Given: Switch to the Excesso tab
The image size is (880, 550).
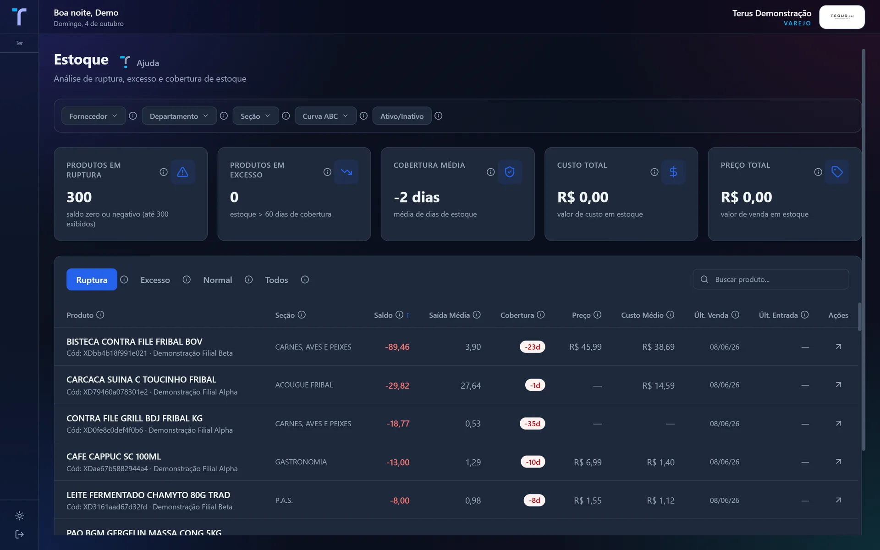Looking at the screenshot, I should 155,280.
